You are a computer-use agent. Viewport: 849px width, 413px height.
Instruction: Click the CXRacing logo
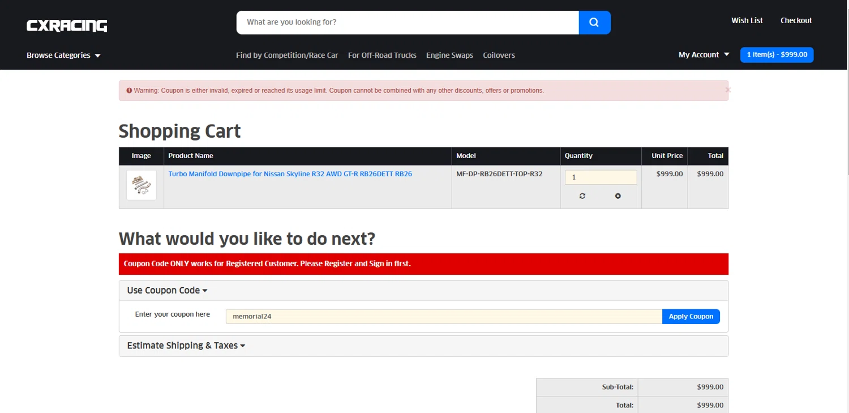tap(67, 25)
